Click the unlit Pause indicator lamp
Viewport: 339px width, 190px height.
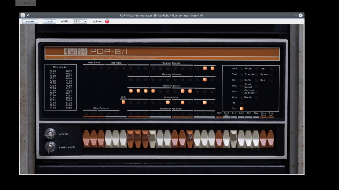pos(271,74)
